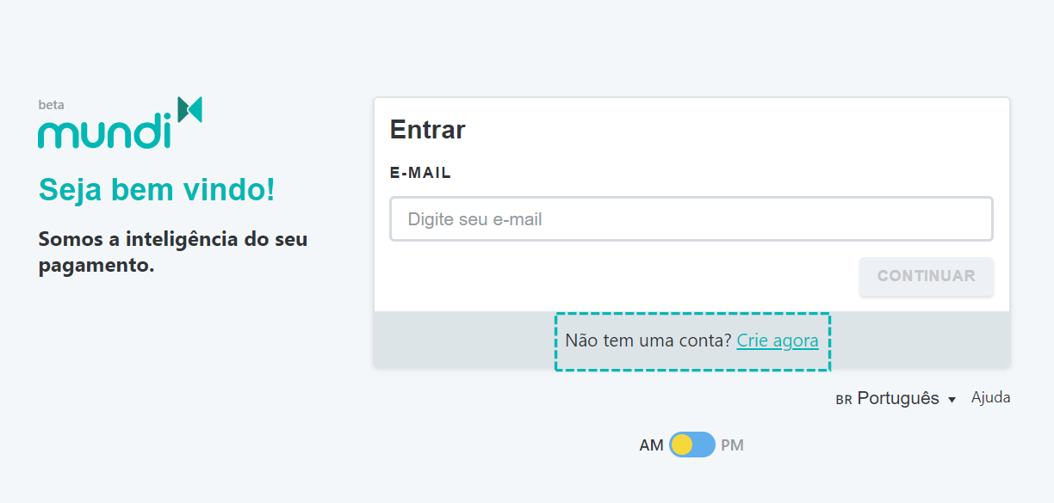1054x503 pixels.
Task: Select the AM label beside the switch
Action: tap(652, 445)
